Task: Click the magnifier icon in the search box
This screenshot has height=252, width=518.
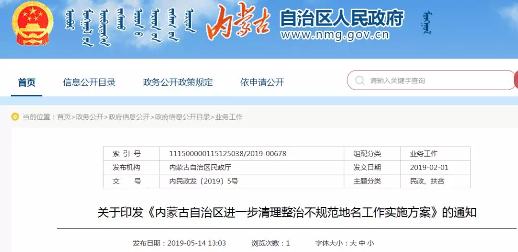Action: tap(359, 80)
